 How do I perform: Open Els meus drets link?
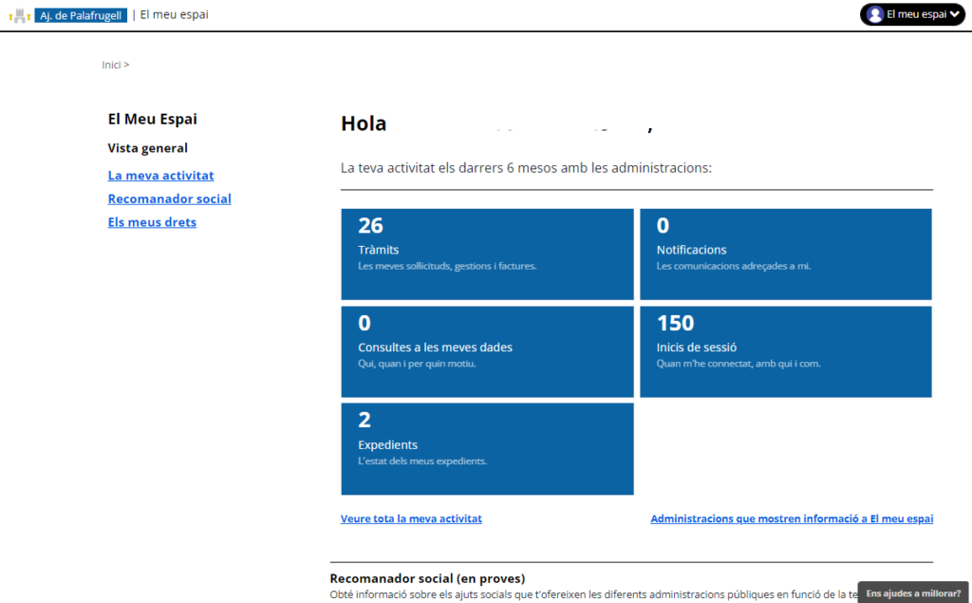(x=152, y=222)
